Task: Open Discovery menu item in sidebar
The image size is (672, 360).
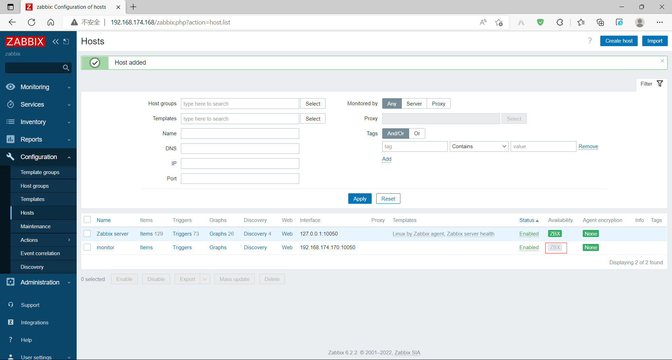Action: [x=44, y=267]
